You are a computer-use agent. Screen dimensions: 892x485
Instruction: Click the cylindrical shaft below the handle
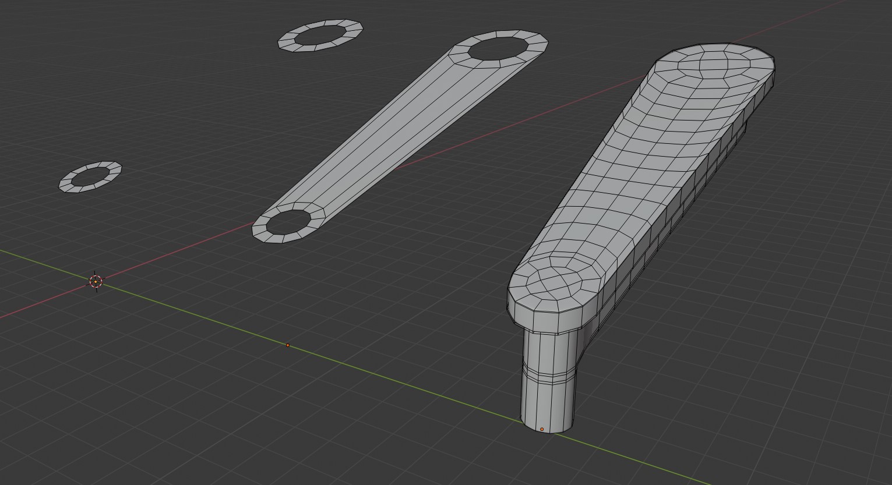coord(548,381)
